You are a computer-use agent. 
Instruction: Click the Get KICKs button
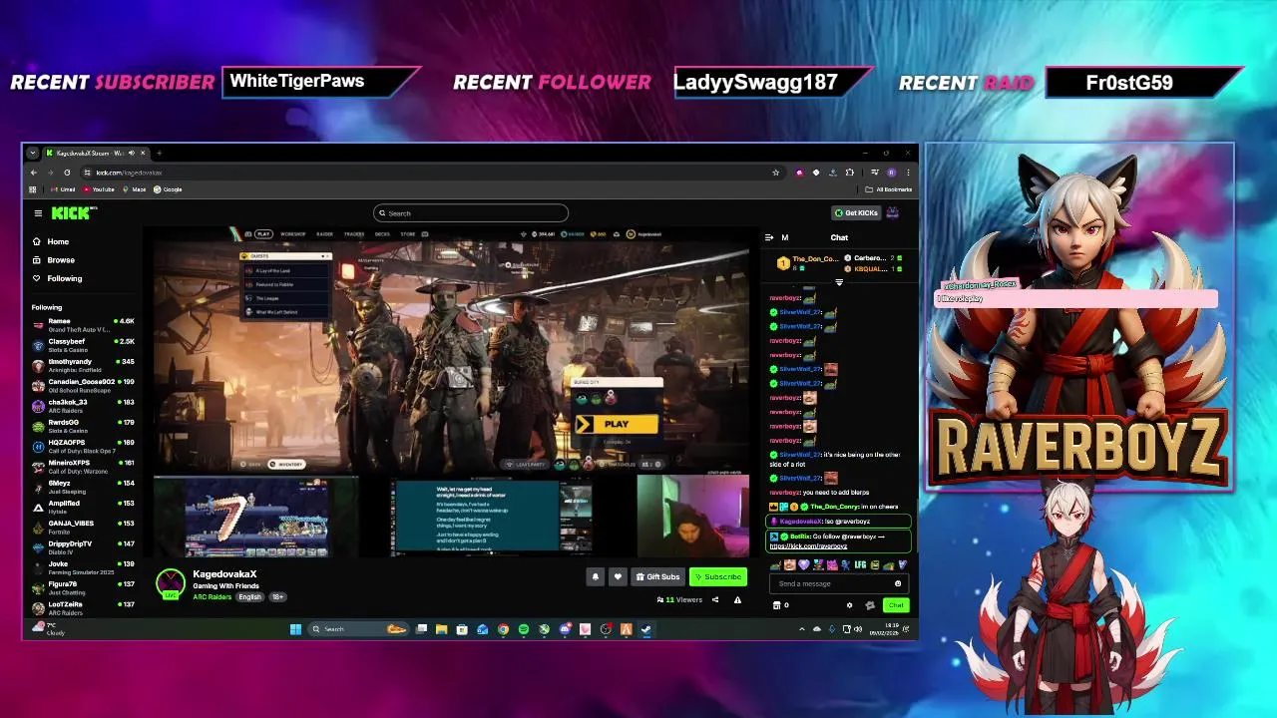click(856, 212)
